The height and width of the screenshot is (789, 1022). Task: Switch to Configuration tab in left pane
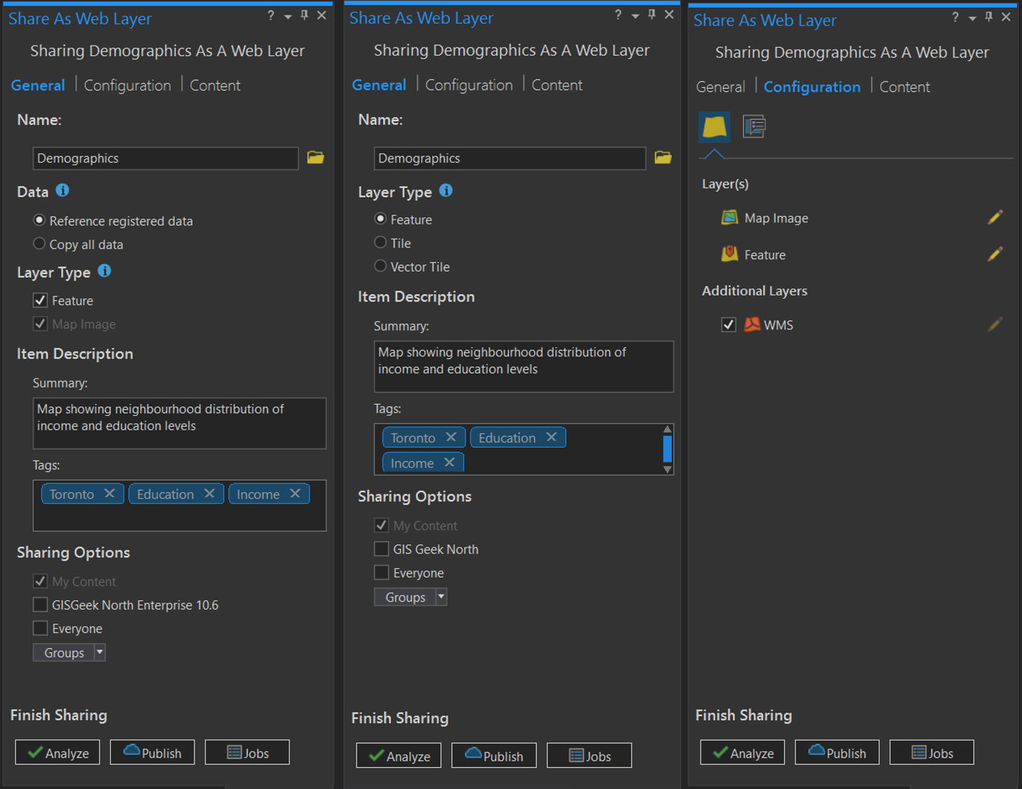127,86
